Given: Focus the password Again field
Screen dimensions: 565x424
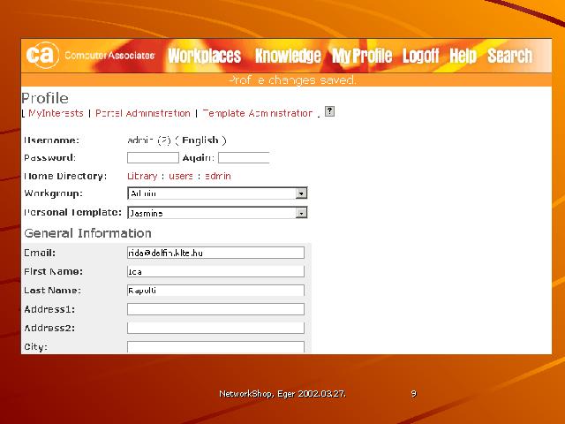Looking at the screenshot, I should [244, 157].
